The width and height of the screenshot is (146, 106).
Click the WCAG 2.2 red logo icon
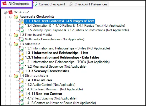(11, 12)
